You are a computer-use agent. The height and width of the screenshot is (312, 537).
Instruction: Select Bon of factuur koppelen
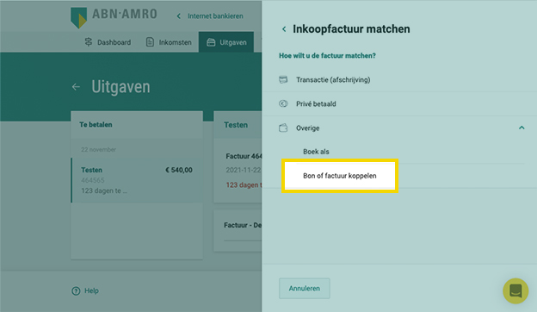[340, 176]
